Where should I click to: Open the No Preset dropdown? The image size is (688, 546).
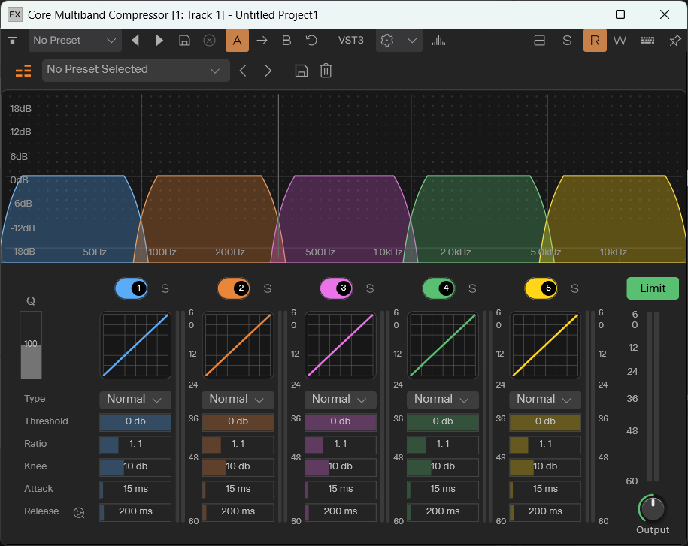(x=74, y=41)
